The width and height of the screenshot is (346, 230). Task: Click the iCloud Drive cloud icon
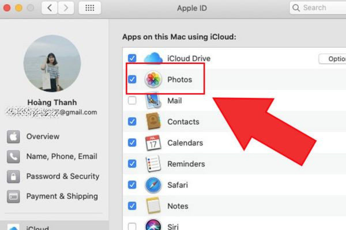(x=153, y=58)
